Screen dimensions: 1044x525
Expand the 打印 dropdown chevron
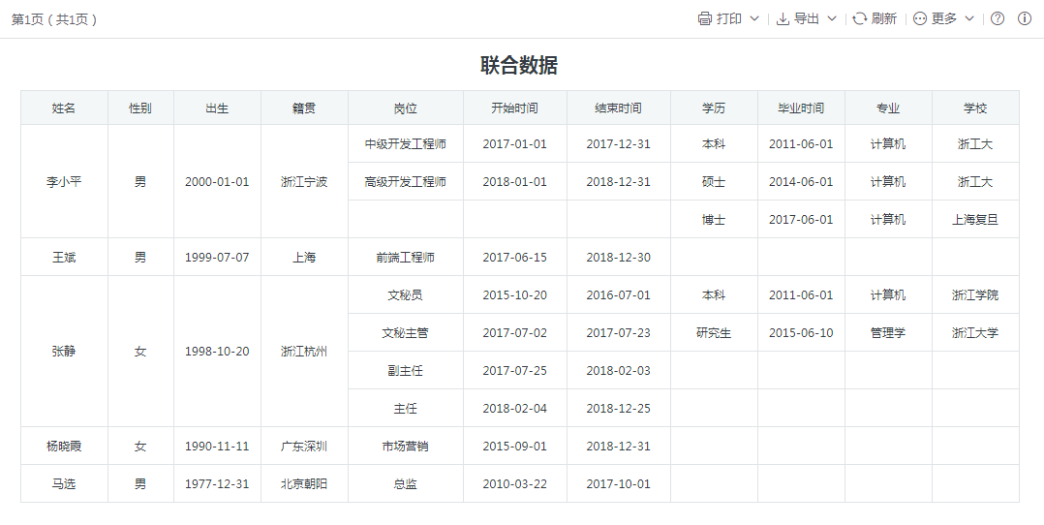754,19
